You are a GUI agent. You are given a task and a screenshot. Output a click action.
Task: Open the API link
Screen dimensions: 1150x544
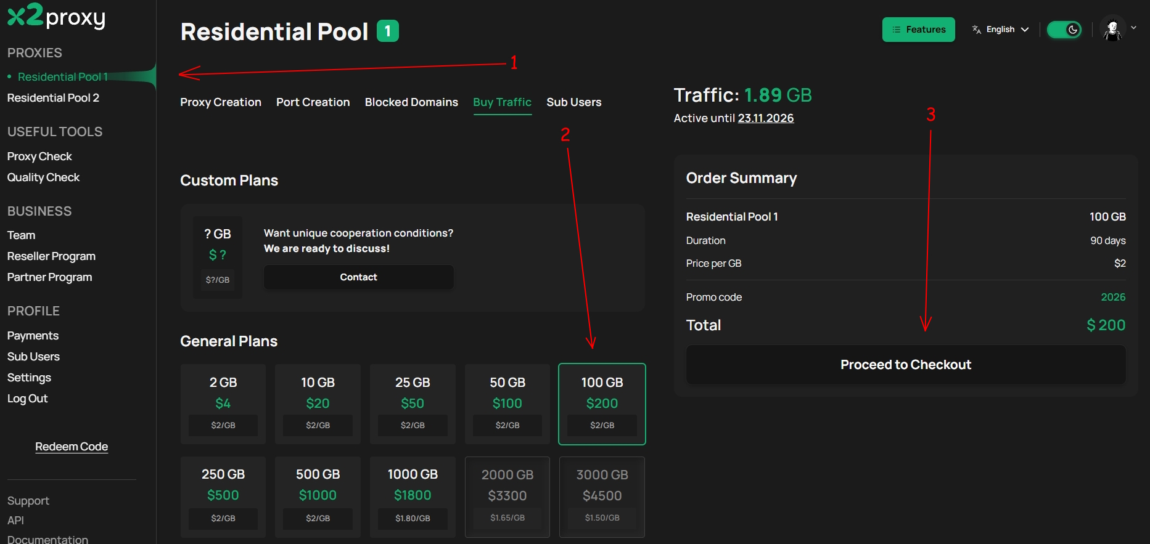[15, 521]
